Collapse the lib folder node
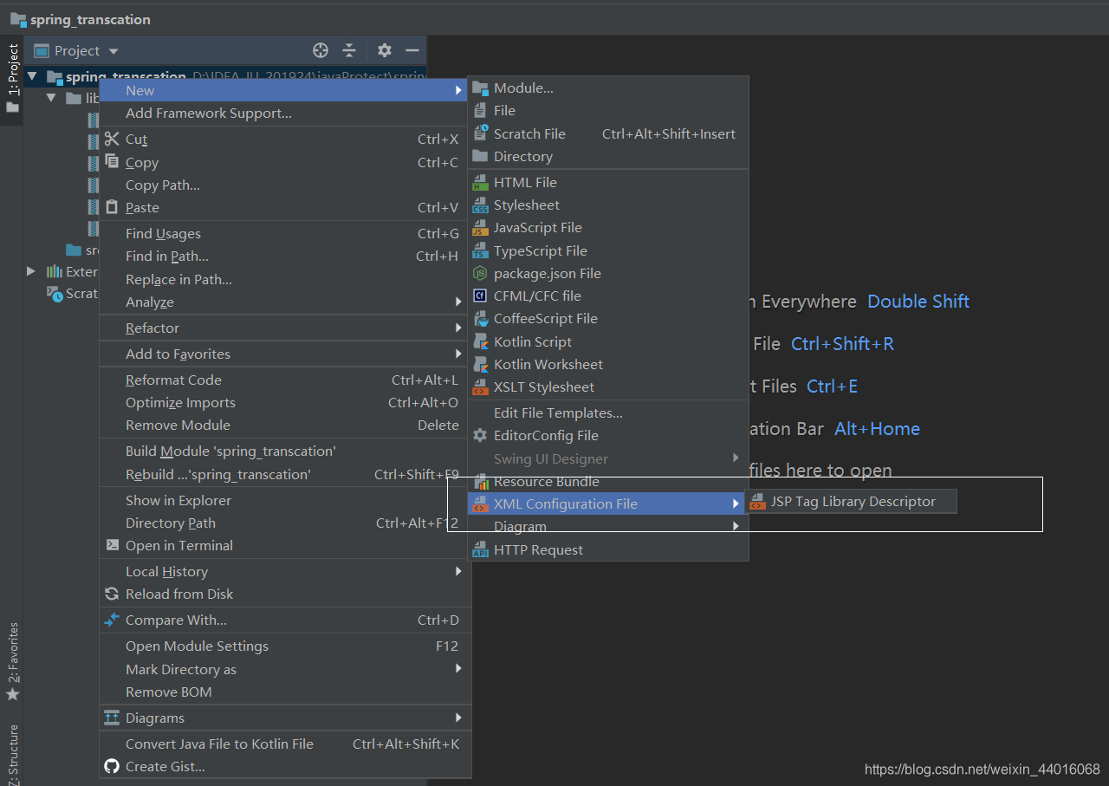This screenshot has width=1109, height=786. click(x=52, y=98)
